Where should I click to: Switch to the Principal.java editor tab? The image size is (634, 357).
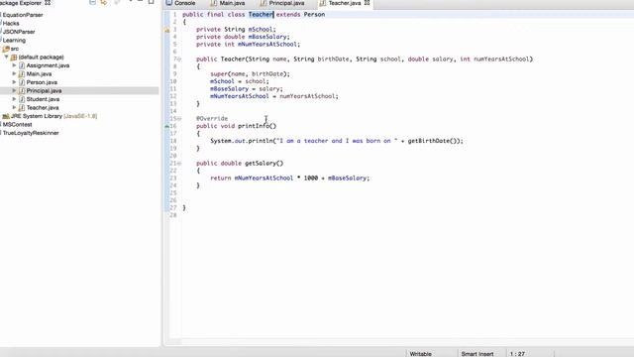(x=286, y=3)
